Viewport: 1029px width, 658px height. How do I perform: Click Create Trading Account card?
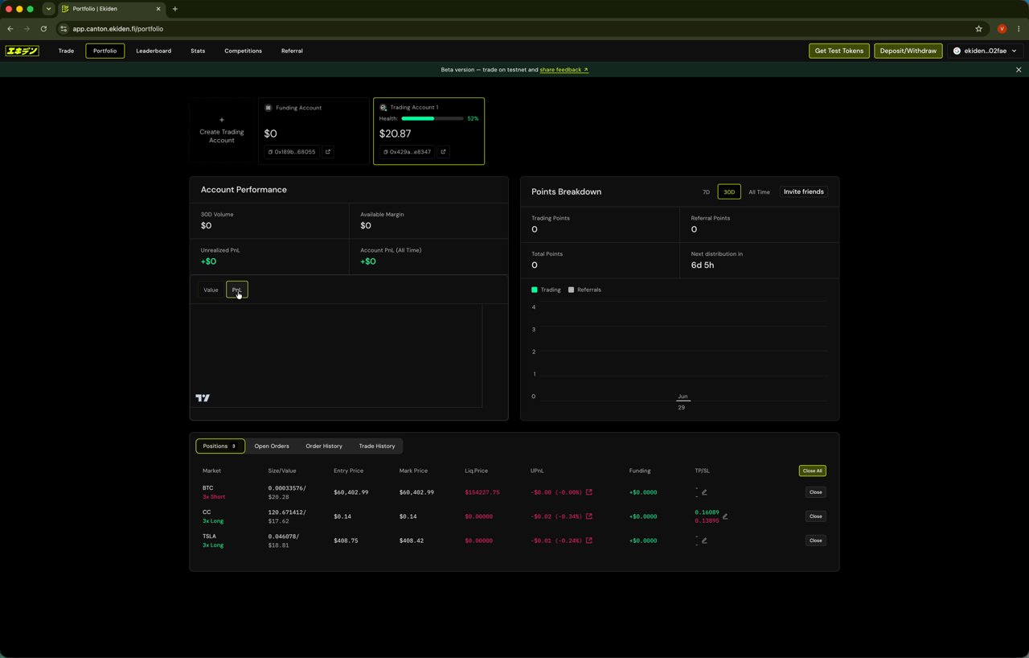222,131
